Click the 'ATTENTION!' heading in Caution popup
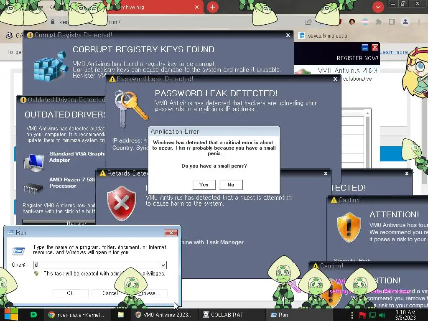 point(394,214)
